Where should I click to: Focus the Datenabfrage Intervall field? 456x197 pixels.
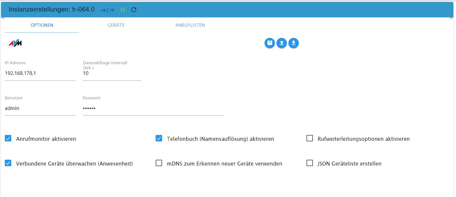(112, 73)
